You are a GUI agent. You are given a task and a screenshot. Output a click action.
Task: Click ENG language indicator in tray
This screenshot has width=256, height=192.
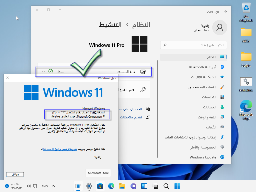point(45,186)
